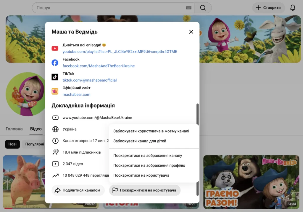Viewport: 303px width, 212px height.
Task: Open the pig video thumbnail
Action: (x=24, y=182)
